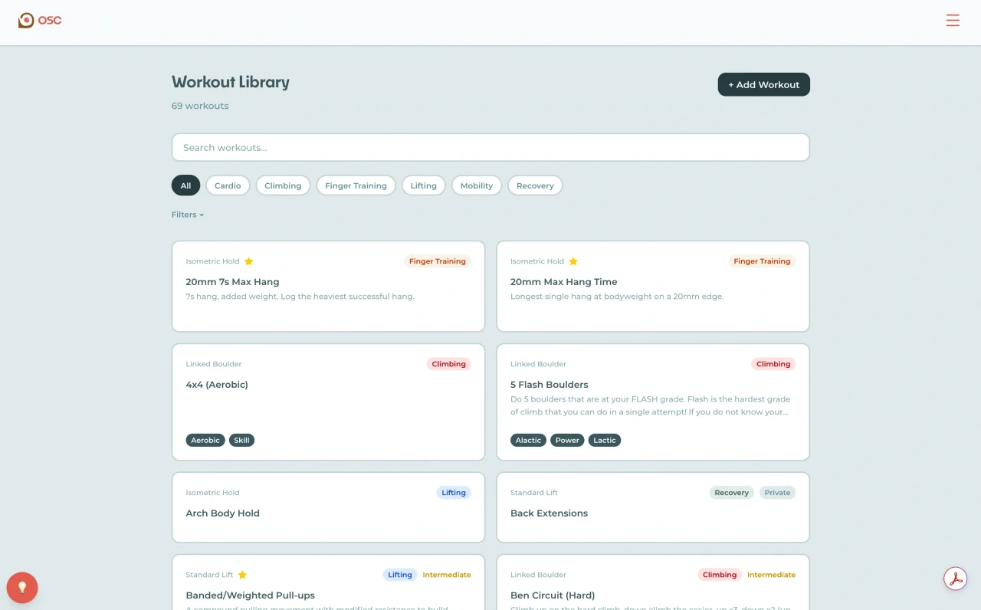Expand the Filters dropdown
The width and height of the screenshot is (981, 610).
[x=188, y=215]
